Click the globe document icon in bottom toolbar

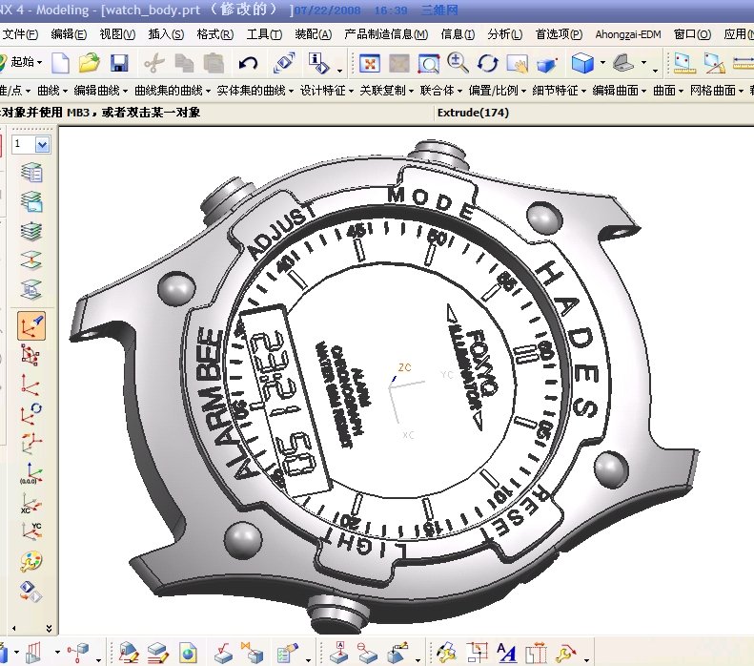pos(188,654)
